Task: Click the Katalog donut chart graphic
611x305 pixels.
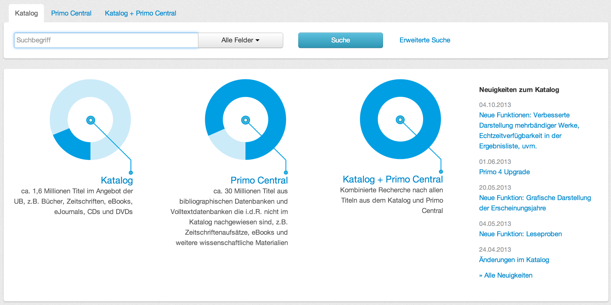Action: pyautogui.click(x=90, y=120)
